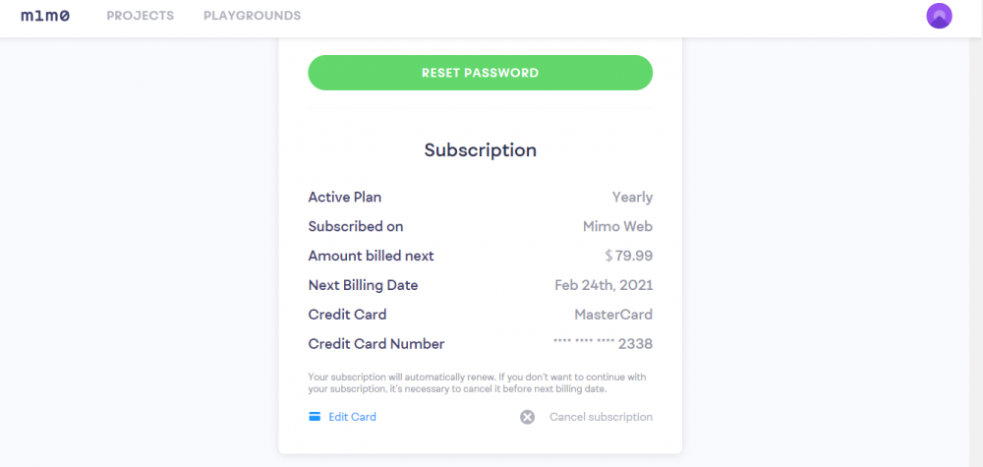Click the Mimo Web value
983x467 pixels.
617,226
